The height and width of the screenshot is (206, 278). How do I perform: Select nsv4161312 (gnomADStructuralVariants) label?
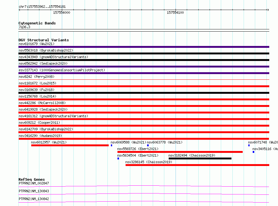point(53,116)
